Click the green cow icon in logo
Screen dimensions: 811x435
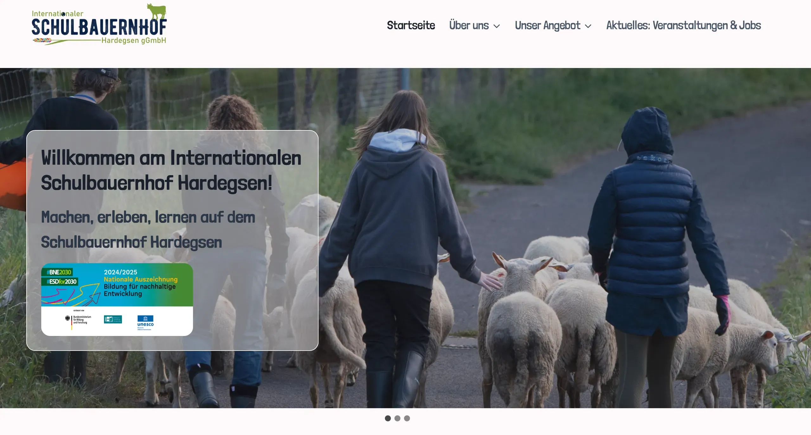point(157,11)
